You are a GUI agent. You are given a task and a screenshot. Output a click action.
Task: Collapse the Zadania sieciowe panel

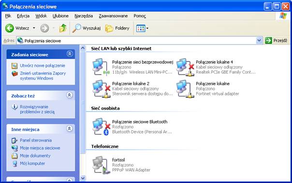(x=70, y=54)
